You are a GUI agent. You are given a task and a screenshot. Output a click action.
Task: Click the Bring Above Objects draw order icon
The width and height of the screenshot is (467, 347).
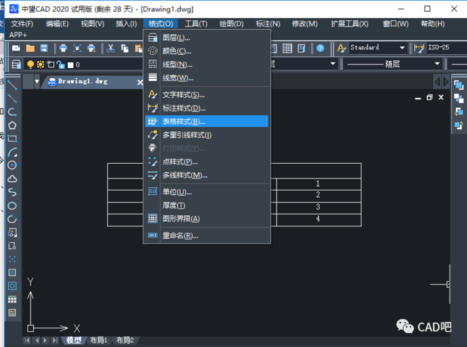pyautogui.click(x=459, y=112)
